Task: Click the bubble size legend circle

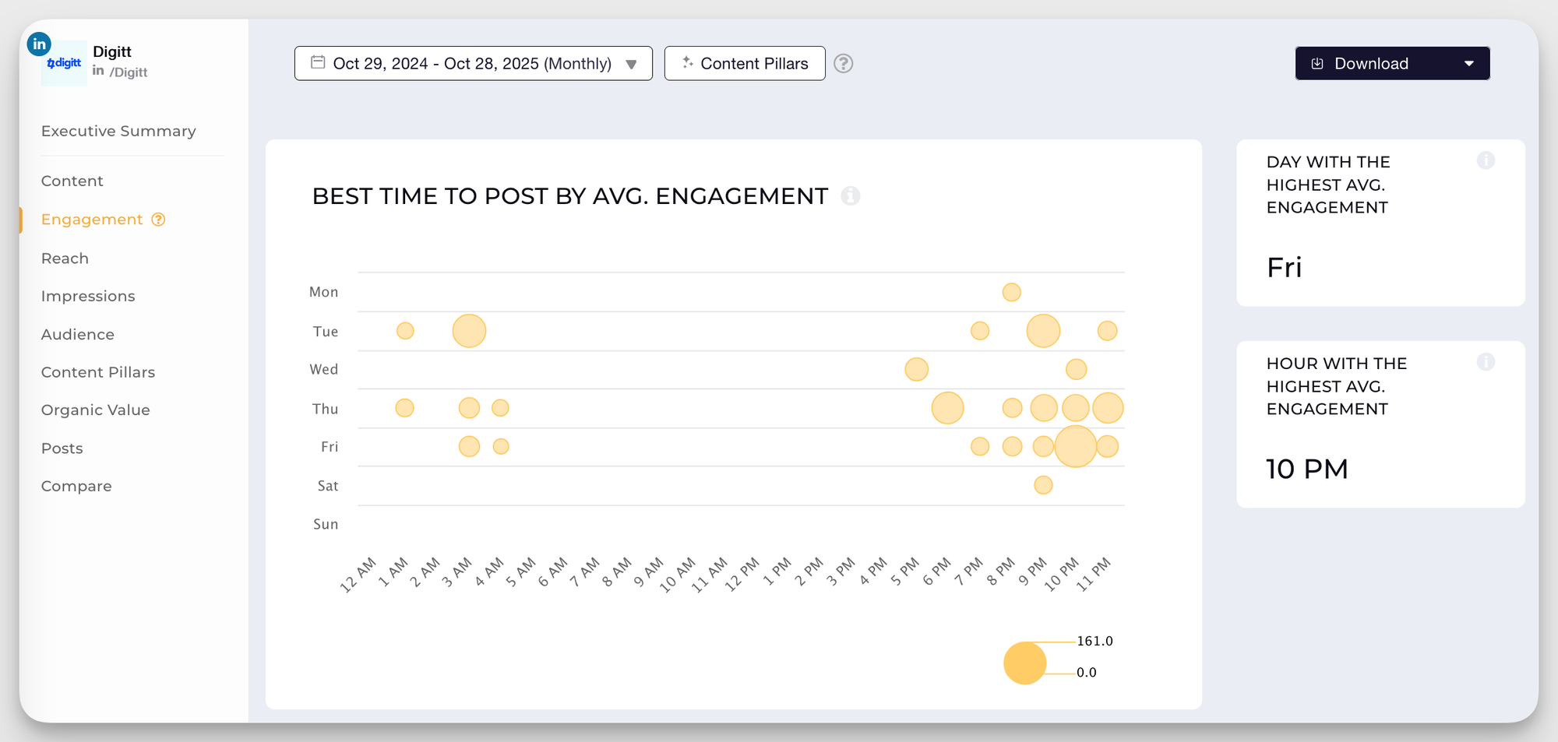Action: [1024, 663]
